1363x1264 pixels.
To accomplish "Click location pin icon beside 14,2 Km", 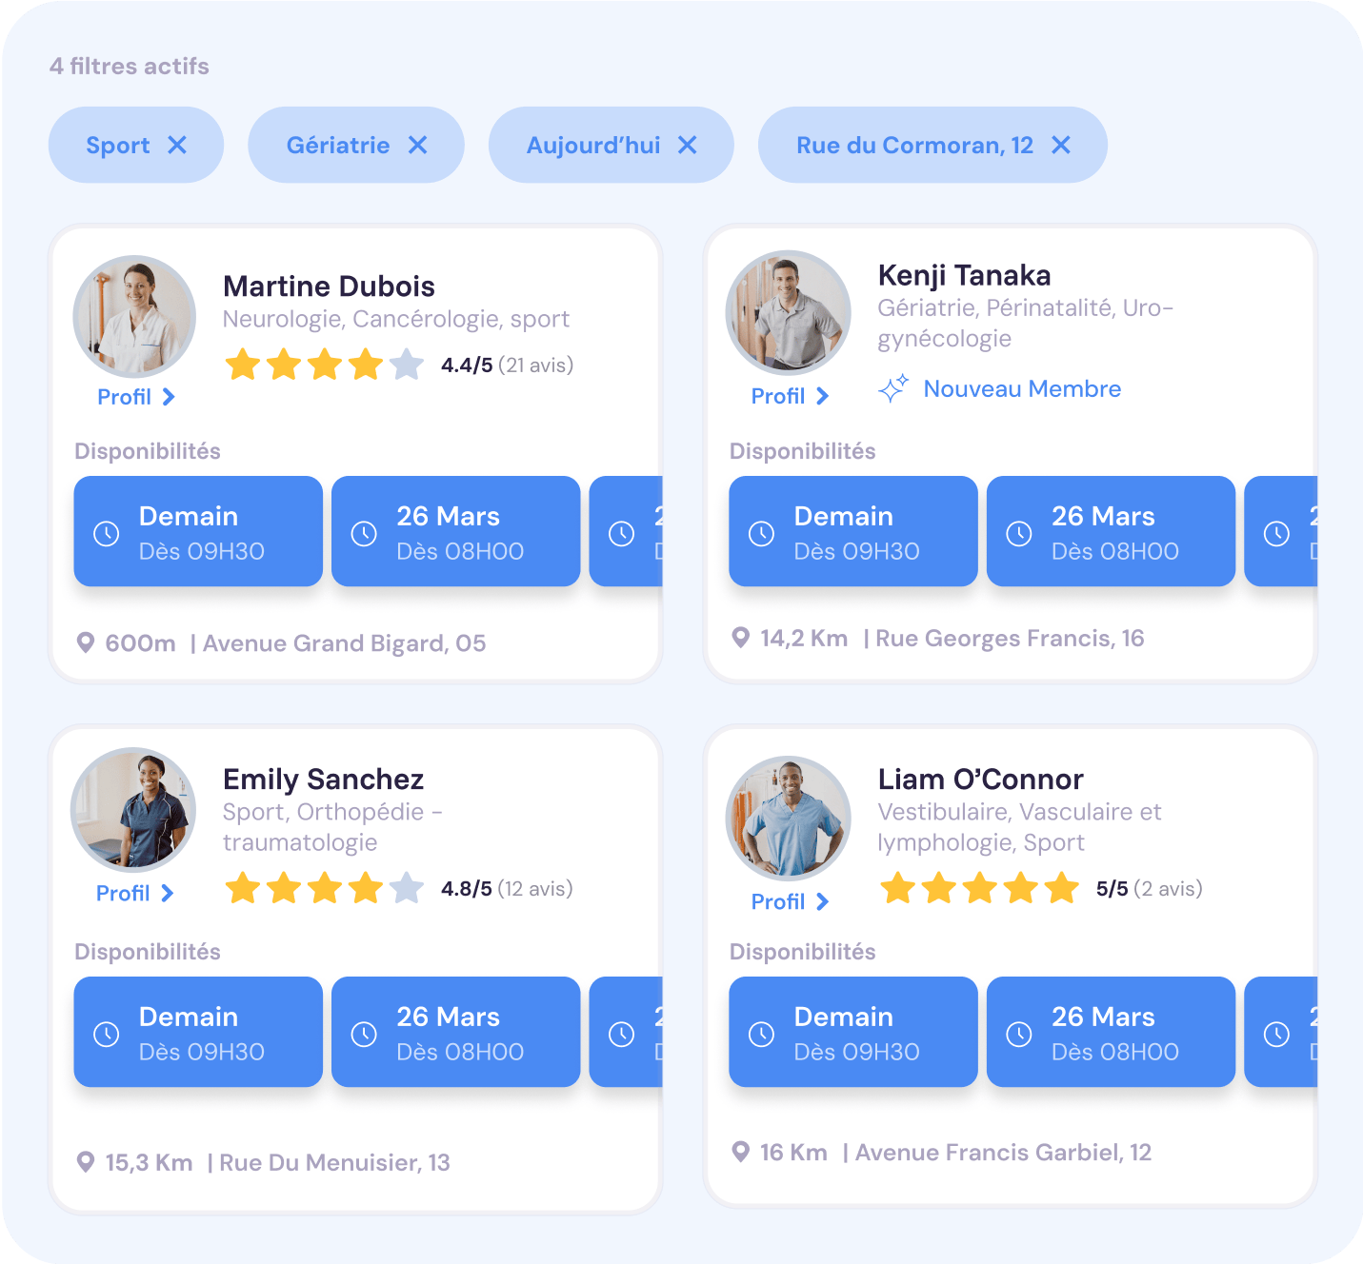I will coord(740,638).
